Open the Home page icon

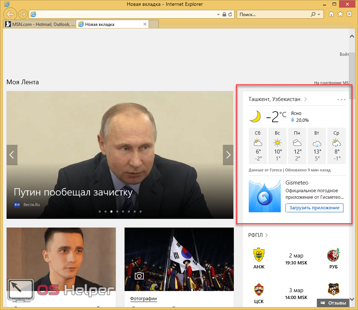[331, 14]
